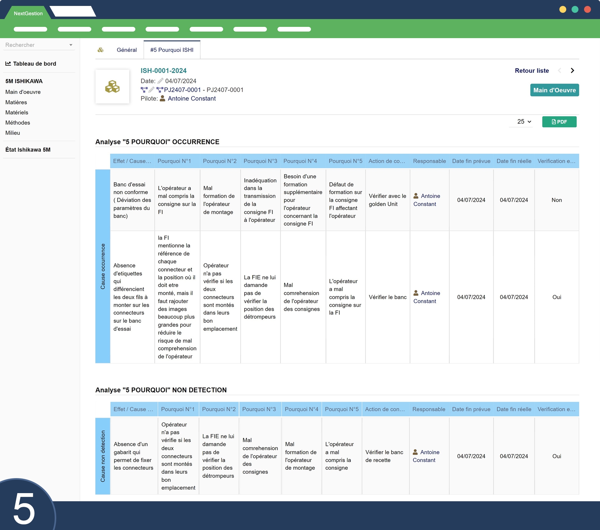Click the Main d'Oeuvre button

554,90
